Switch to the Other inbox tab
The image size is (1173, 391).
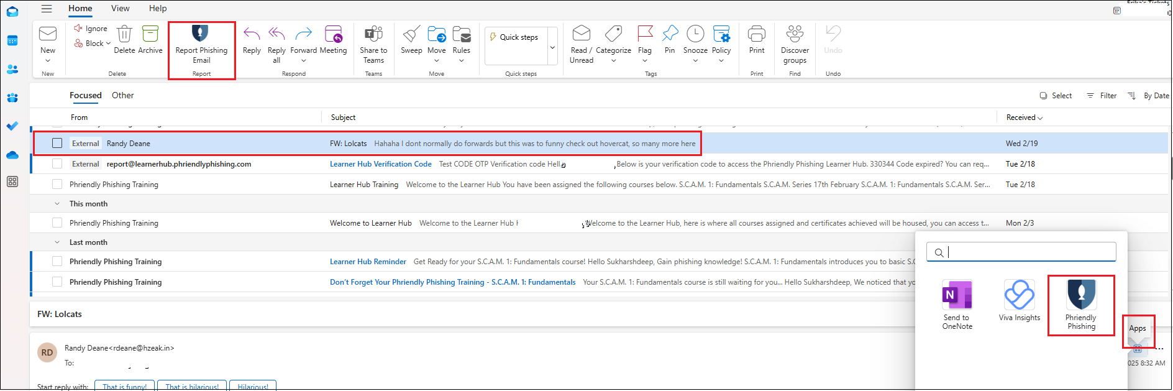(122, 95)
